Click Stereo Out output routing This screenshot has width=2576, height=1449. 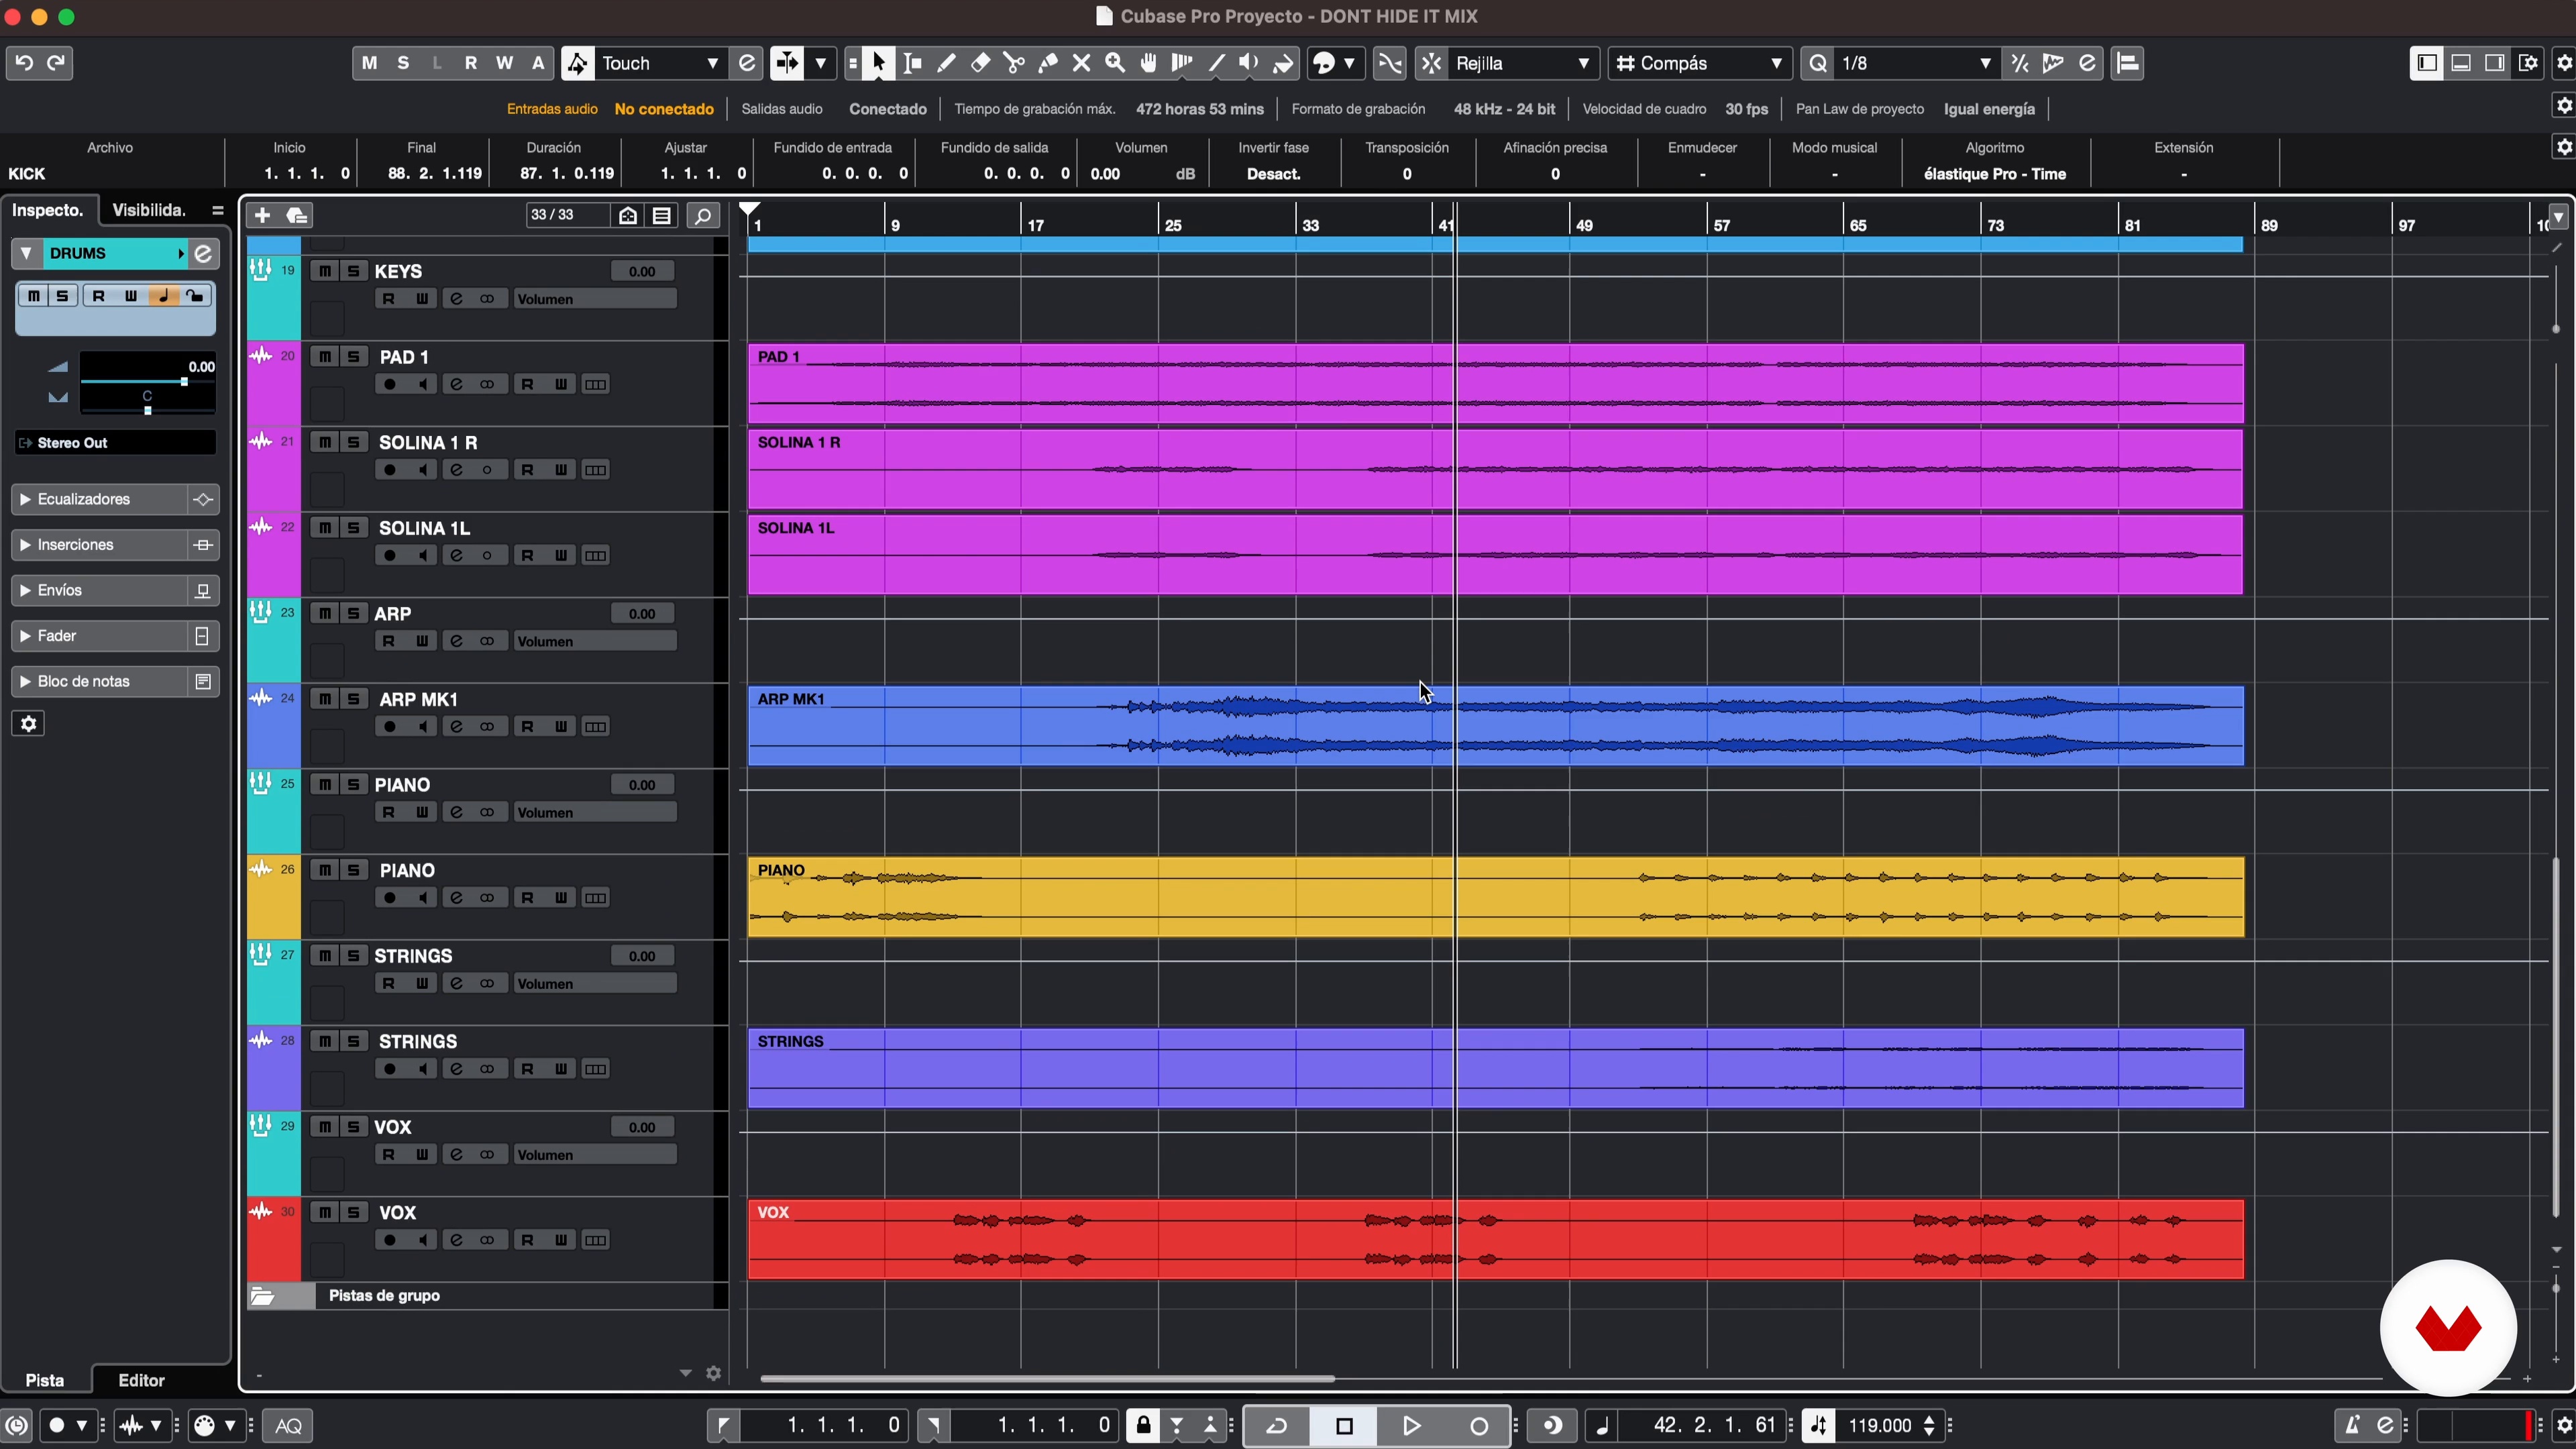click(115, 443)
